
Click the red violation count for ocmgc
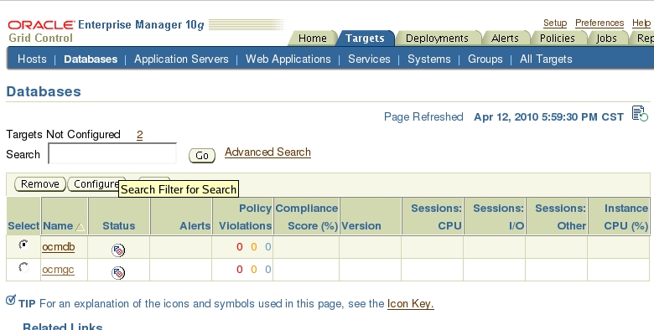[x=240, y=270]
